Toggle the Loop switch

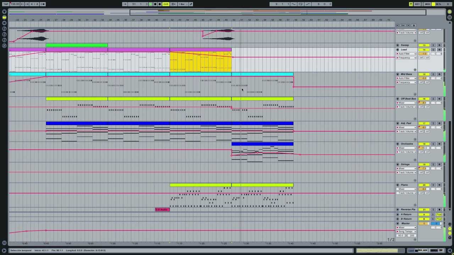coord(300,4)
